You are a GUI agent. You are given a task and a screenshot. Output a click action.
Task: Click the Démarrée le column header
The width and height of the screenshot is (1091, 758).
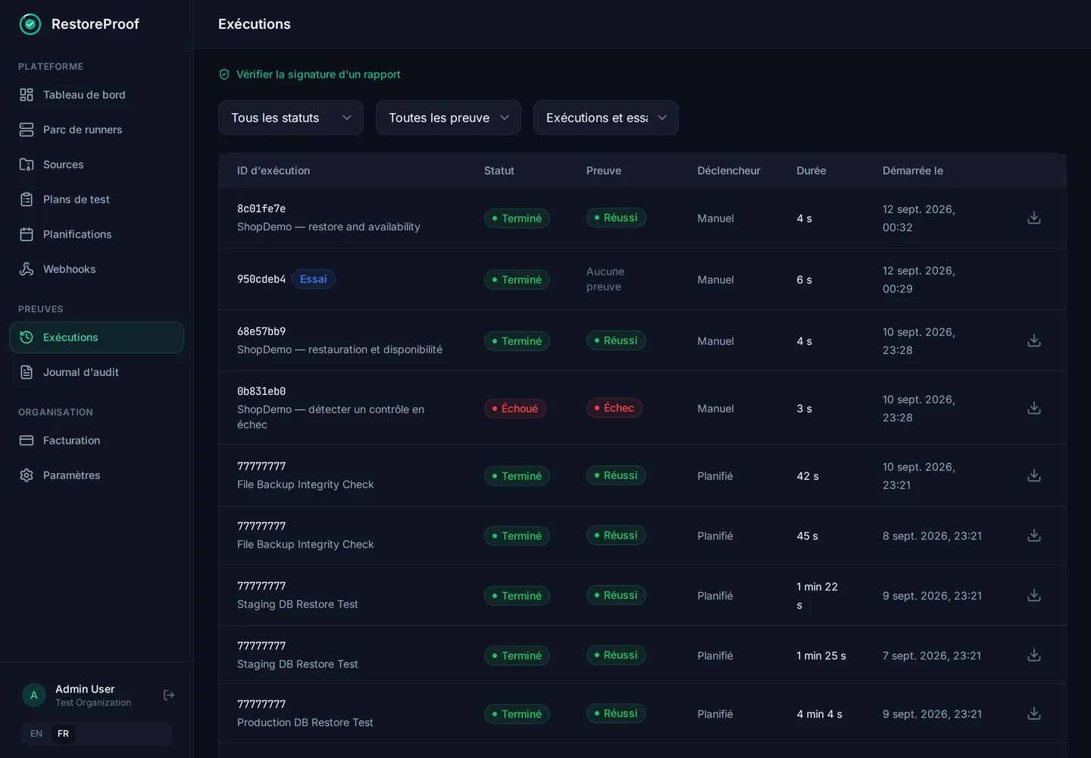point(913,171)
